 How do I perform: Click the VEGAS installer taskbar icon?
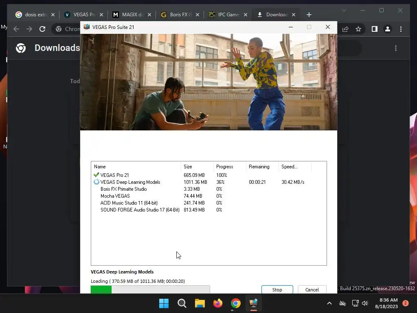click(253, 303)
